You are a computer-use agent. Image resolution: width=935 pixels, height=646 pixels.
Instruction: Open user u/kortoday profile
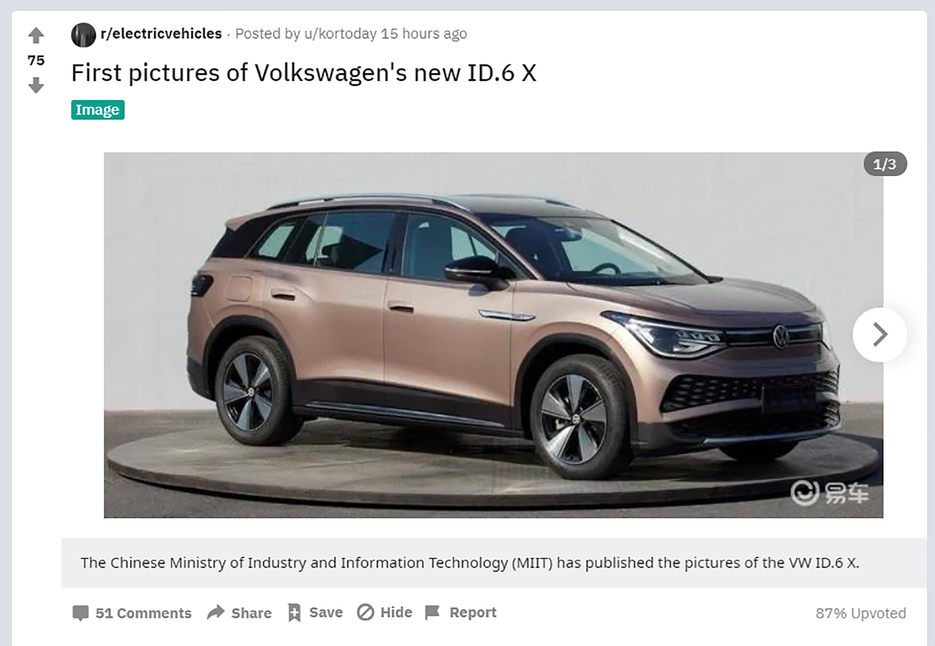point(340,33)
